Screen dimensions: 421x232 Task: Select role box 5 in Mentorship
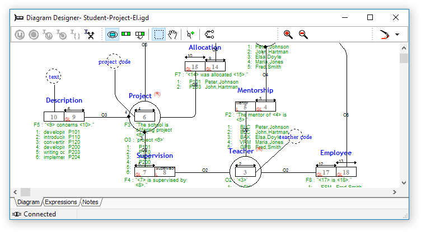point(245,107)
